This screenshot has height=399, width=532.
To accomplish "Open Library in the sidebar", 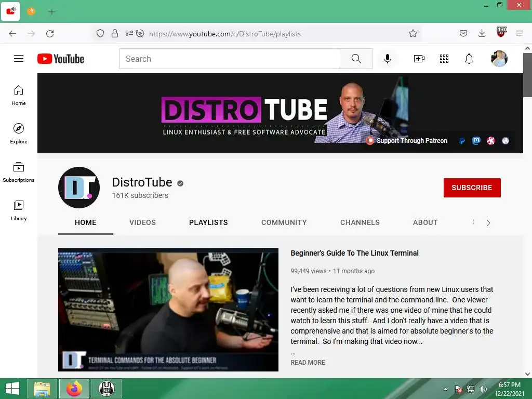I will coord(19,211).
